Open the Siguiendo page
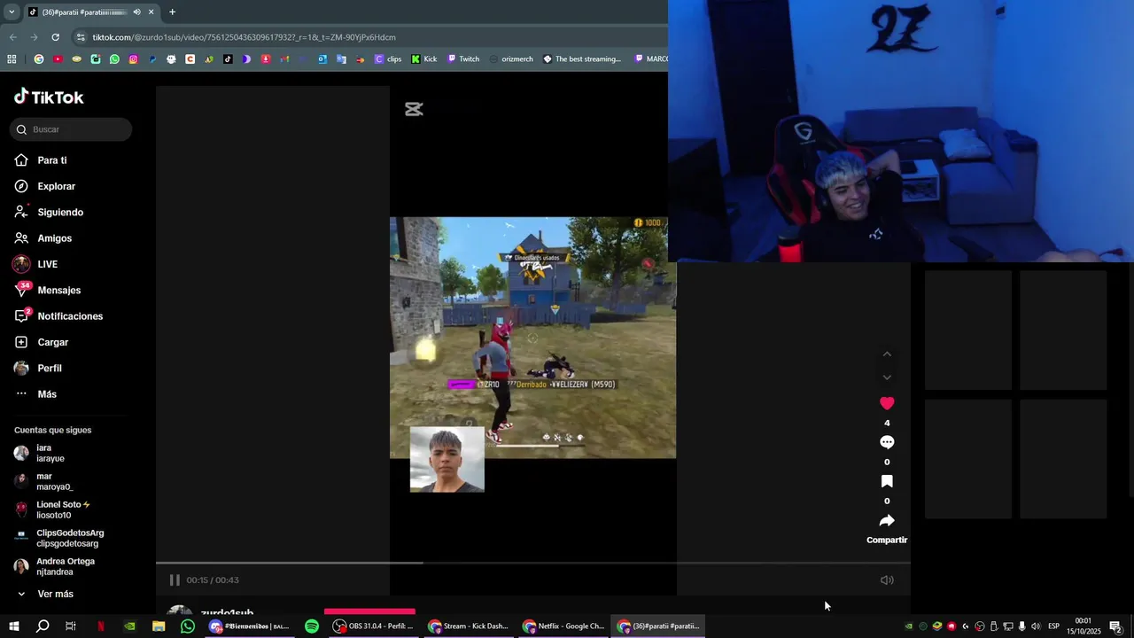Viewport: 1134px width, 638px height. pyautogui.click(x=49, y=213)
